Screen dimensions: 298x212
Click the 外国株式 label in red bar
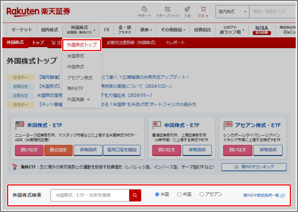point(15,43)
